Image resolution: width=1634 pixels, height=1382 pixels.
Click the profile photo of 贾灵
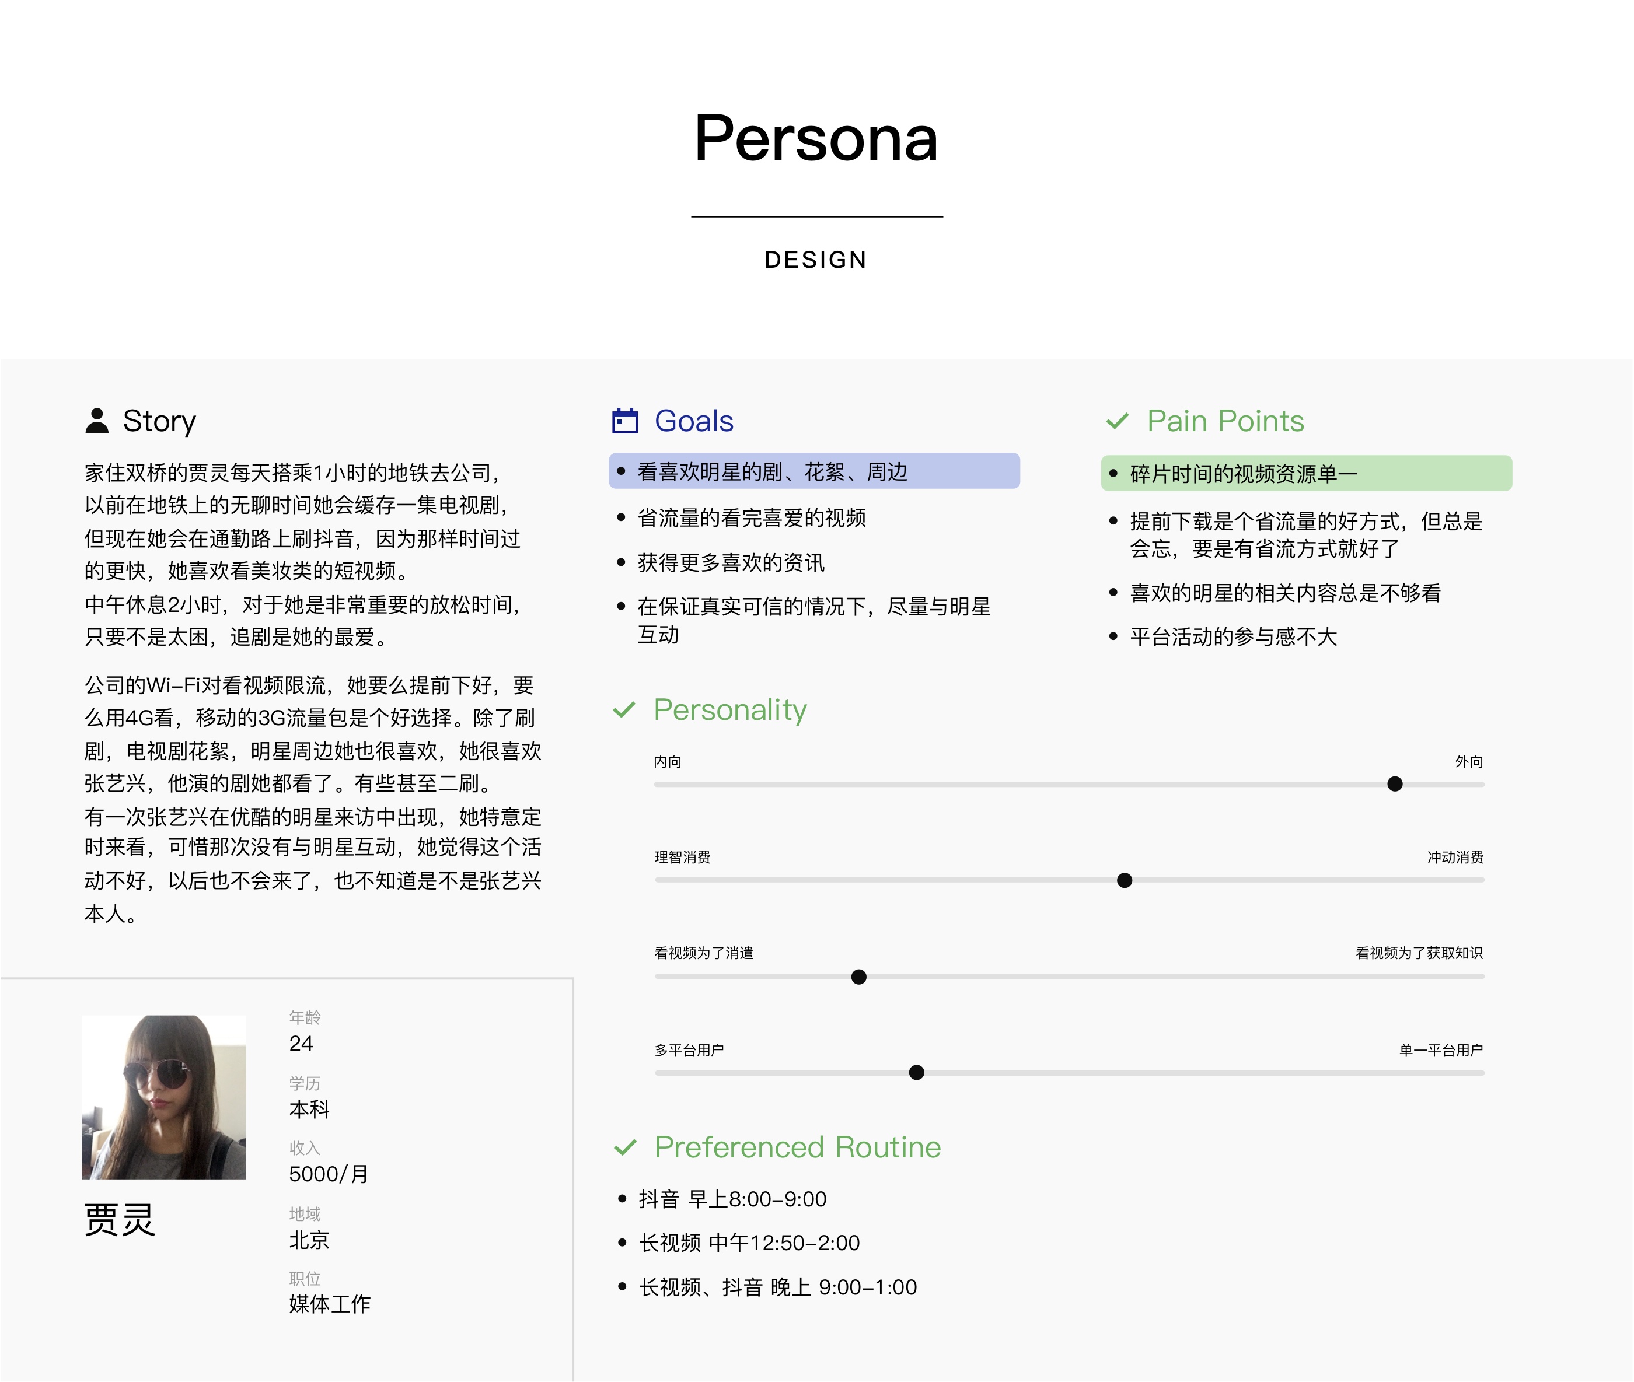pyautogui.click(x=164, y=1097)
